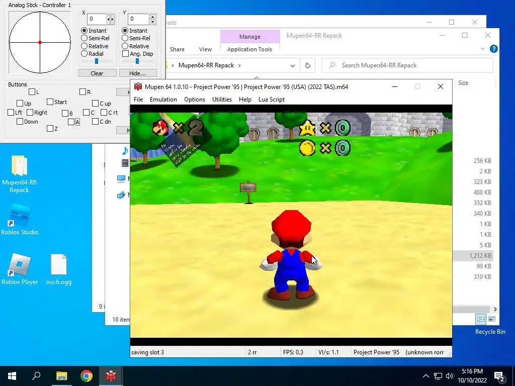This screenshot has height=386, width=515.
Task: Open the notification center icon
Action: pyautogui.click(x=499, y=376)
